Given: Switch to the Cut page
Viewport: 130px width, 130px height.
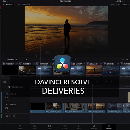Looking at the screenshot, I should 35,127.
